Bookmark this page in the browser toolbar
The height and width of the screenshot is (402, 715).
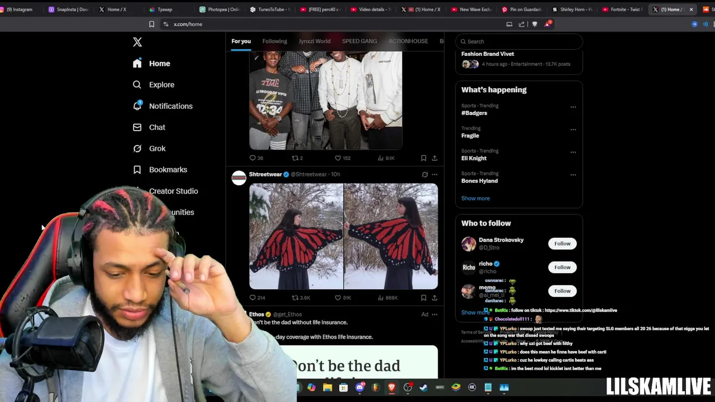click(151, 24)
